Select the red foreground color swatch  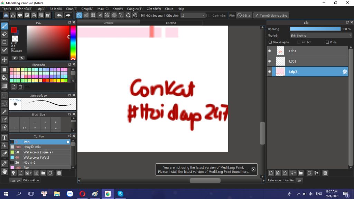pos(14,30)
